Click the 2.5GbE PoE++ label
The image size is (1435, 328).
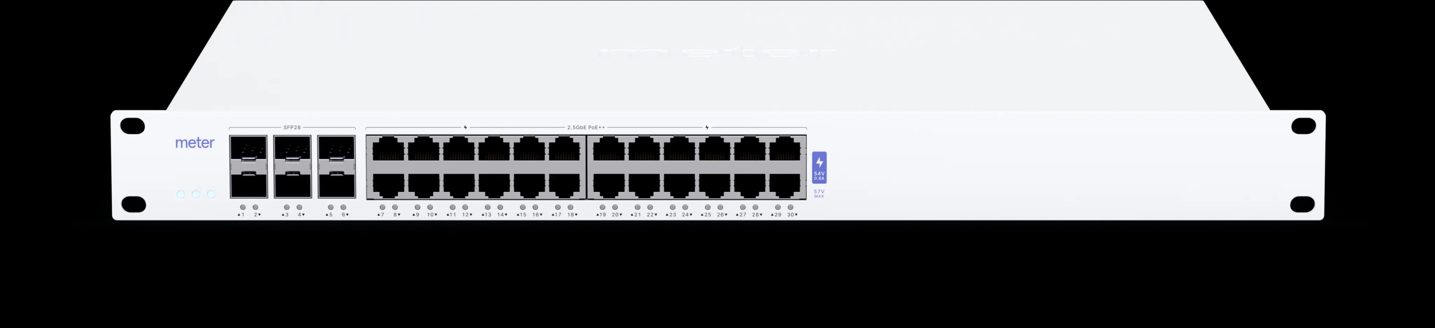click(586, 127)
